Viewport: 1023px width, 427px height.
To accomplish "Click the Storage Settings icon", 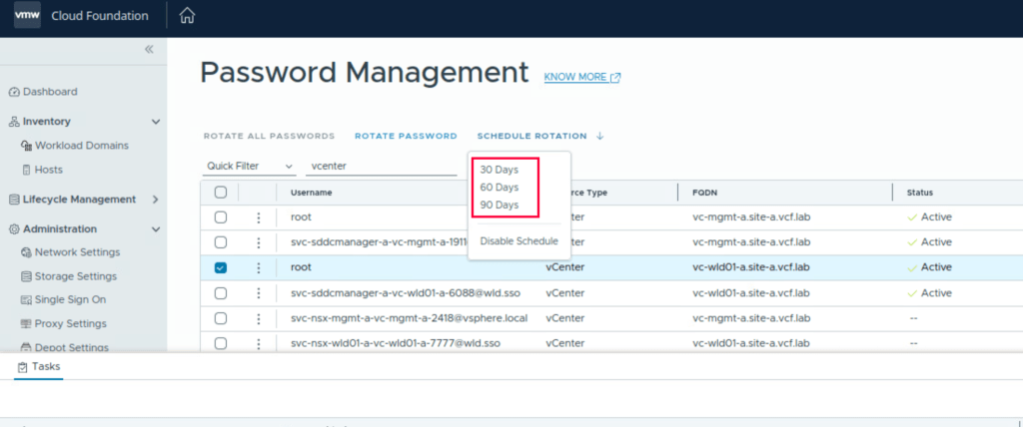I will [x=27, y=276].
